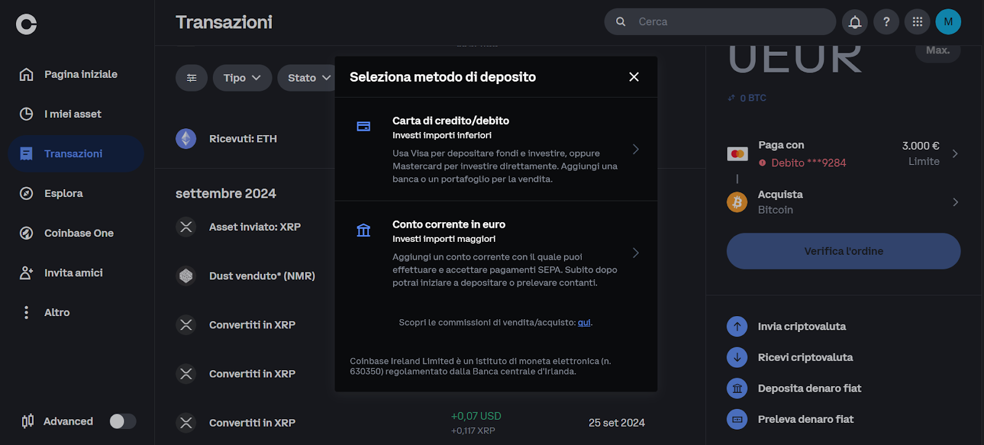The image size is (984, 445).
Task: Click the Advanced trading candlestick icon
Action: (x=28, y=421)
